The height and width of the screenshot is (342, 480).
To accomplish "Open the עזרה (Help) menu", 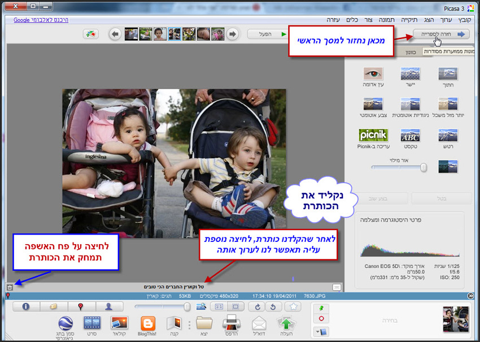I will point(333,20).
